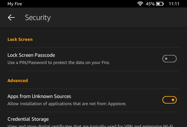This screenshot has width=187, height=127.
Task: Select the Apps from Unknown Sources row
Action: tap(93, 100)
